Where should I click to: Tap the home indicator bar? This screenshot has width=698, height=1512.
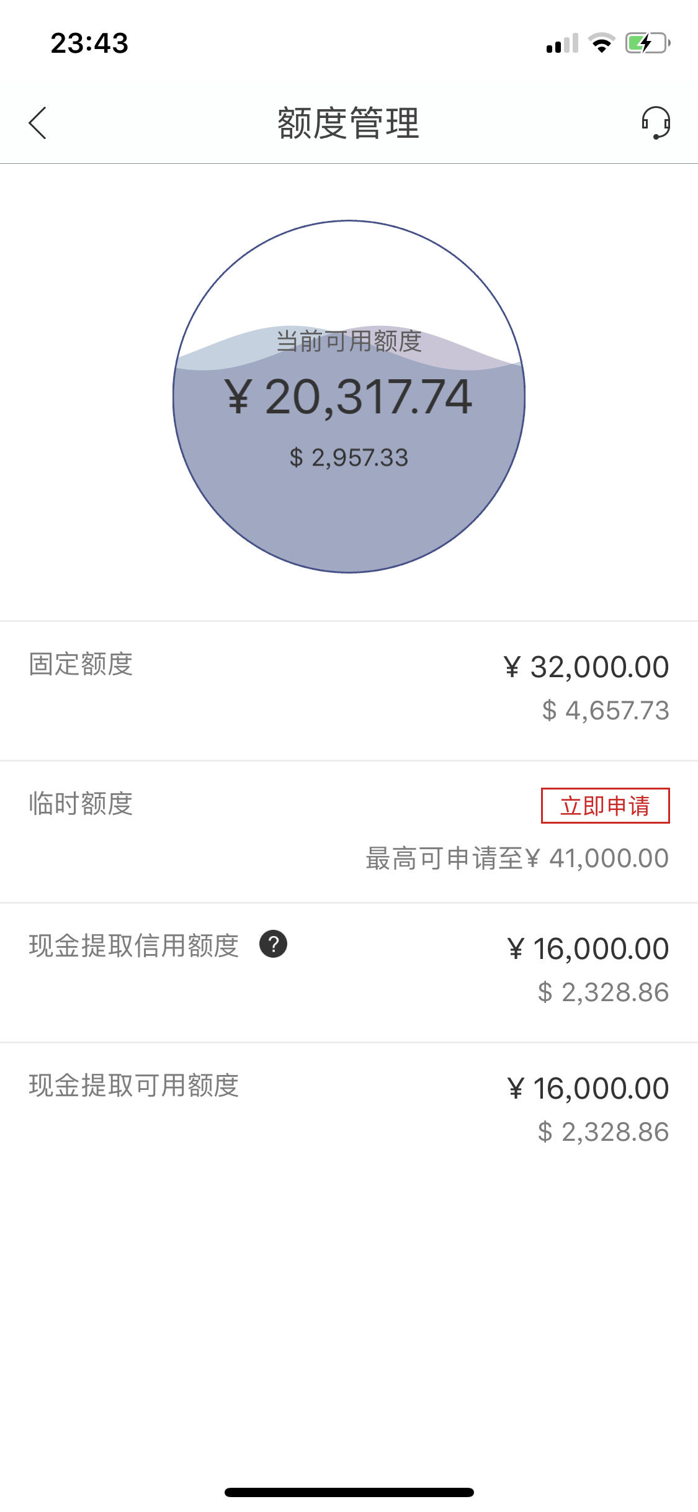349,1492
